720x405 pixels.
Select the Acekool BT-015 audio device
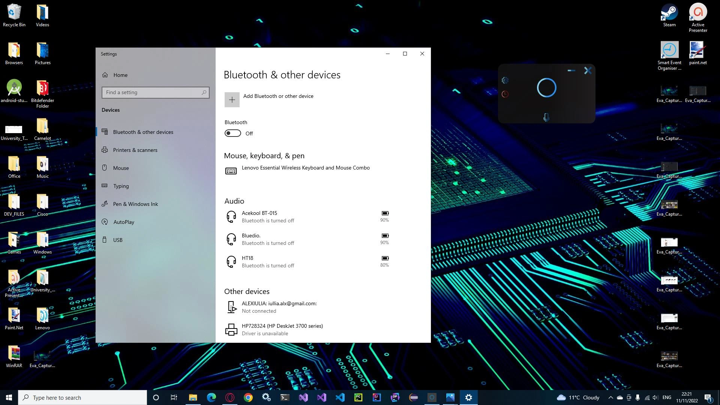[x=307, y=217]
